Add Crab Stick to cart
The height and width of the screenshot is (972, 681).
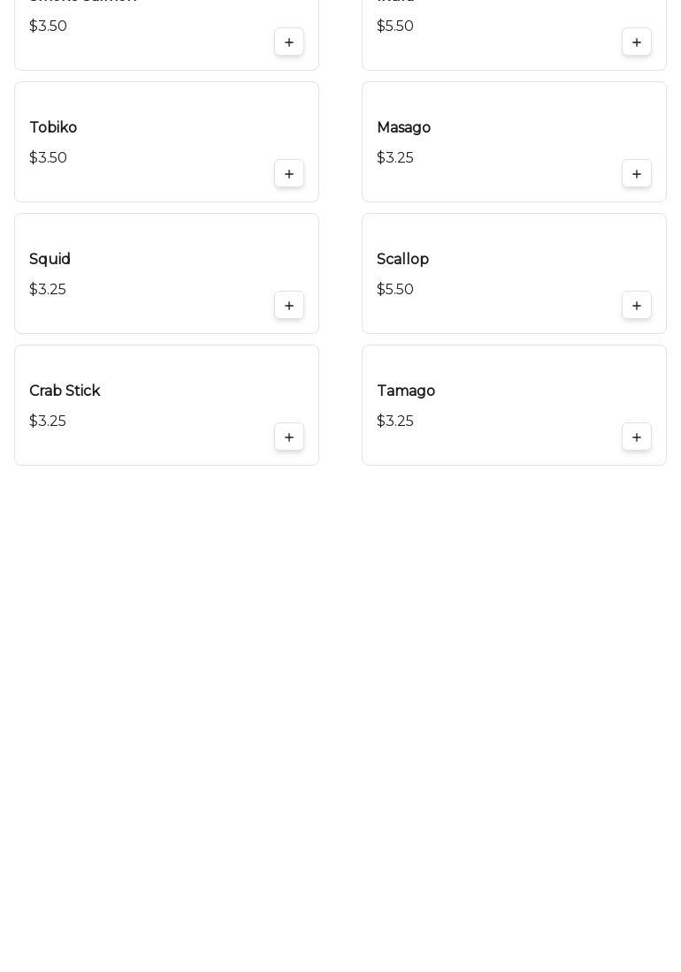pos(289,437)
